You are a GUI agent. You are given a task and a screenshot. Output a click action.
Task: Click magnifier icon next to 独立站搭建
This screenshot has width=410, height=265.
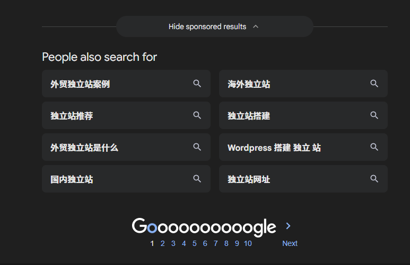374,115
